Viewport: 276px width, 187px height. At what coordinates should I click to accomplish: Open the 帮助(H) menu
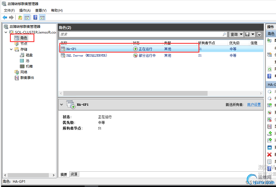click(57, 11)
